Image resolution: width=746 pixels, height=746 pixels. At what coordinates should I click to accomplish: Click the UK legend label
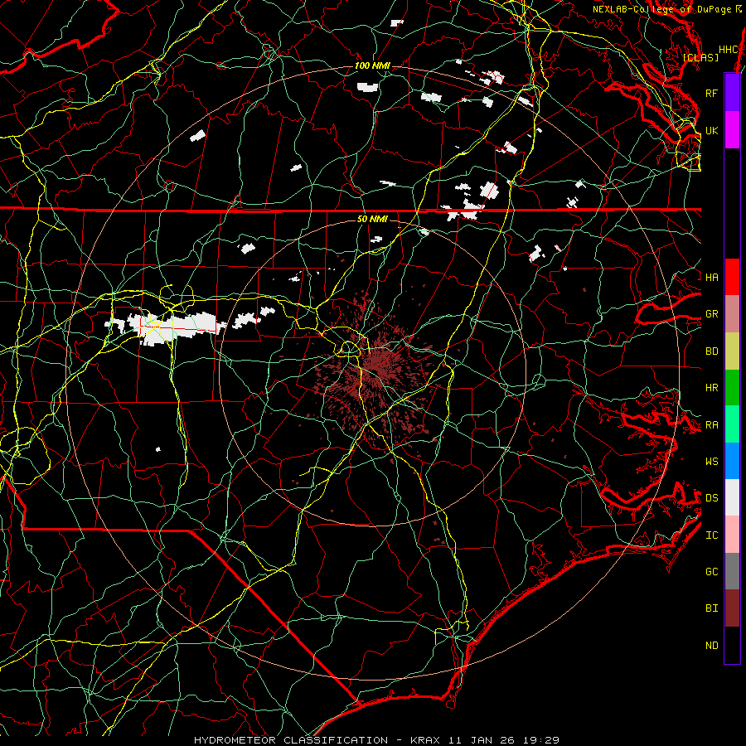[711, 130]
